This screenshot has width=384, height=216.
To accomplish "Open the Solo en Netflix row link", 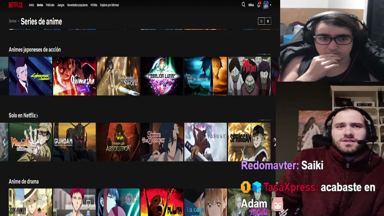I will pos(23,115).
